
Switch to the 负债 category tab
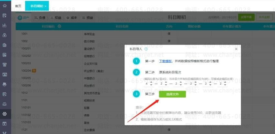pos(40,18)
